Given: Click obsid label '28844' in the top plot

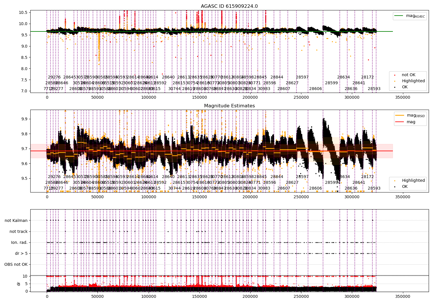Looking at the screenshot, I should [x=277, y=77].
